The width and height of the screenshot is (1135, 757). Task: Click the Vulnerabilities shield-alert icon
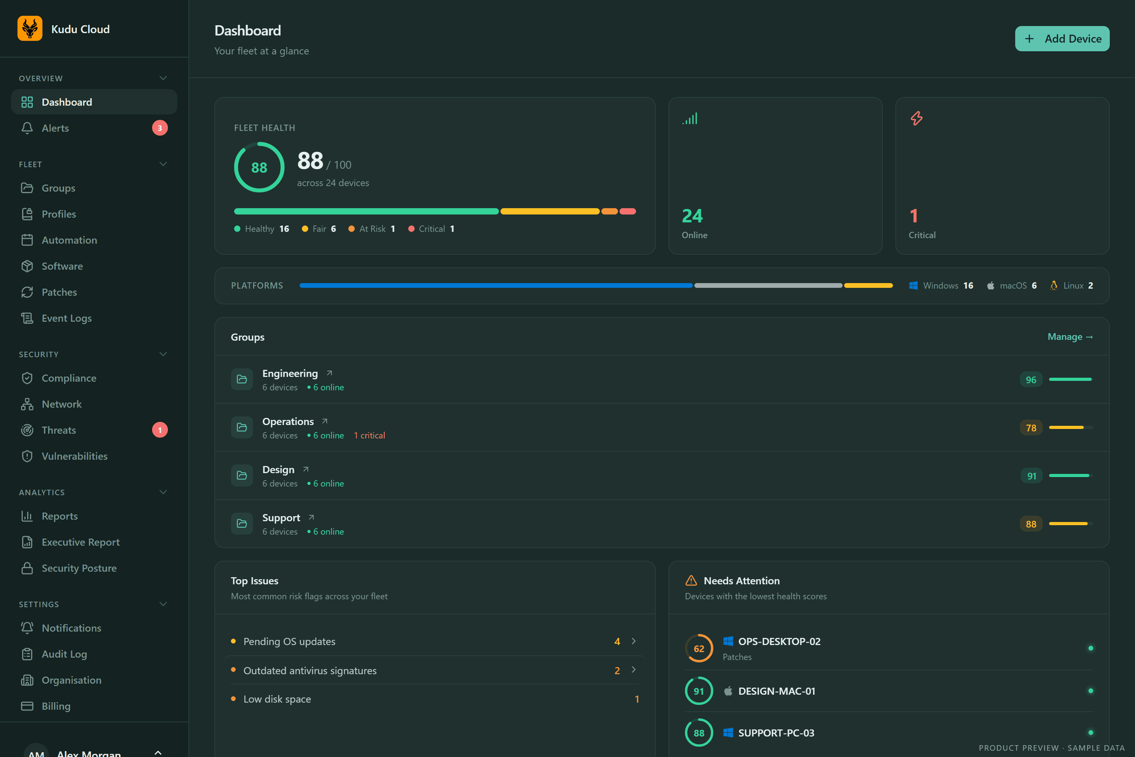point(27,456)
